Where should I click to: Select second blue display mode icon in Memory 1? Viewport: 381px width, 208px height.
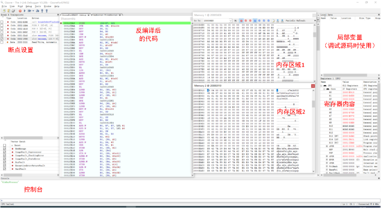tap(260, 21)
